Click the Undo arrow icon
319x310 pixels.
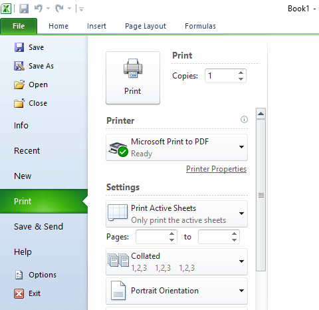(x=39, y=9)
